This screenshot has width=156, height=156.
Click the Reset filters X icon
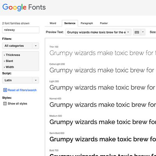(5, 90)
